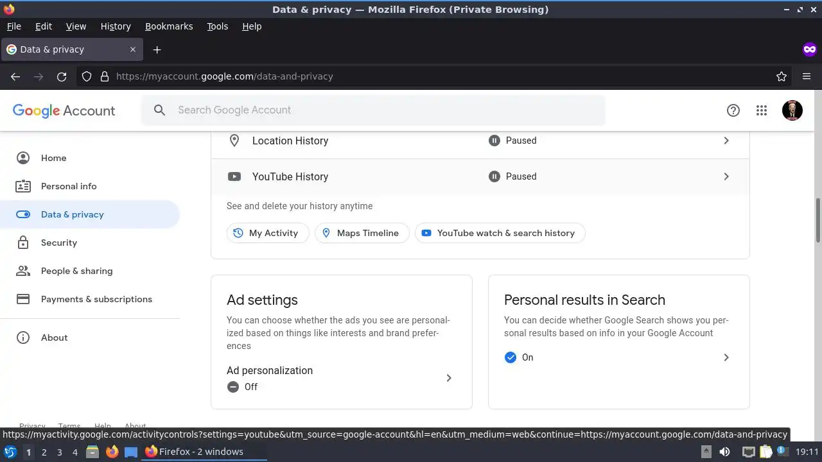Open the Firefox hamburger menu

(x=807, y=76)
